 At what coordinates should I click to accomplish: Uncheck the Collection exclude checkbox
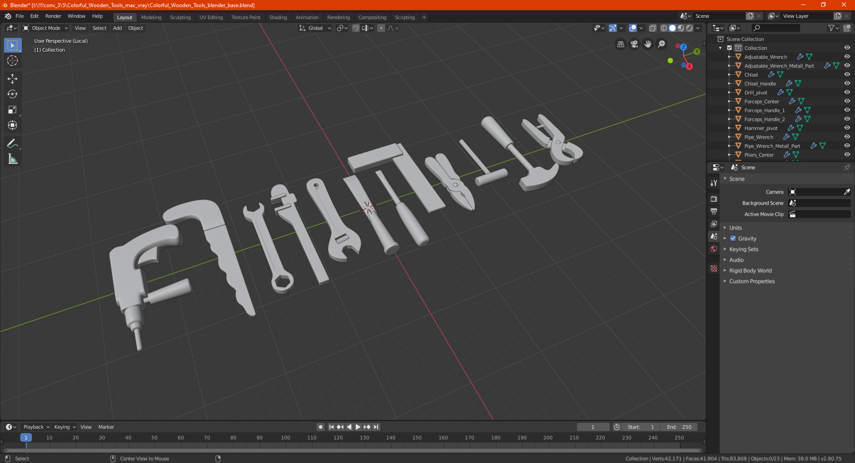click(729, 48)
